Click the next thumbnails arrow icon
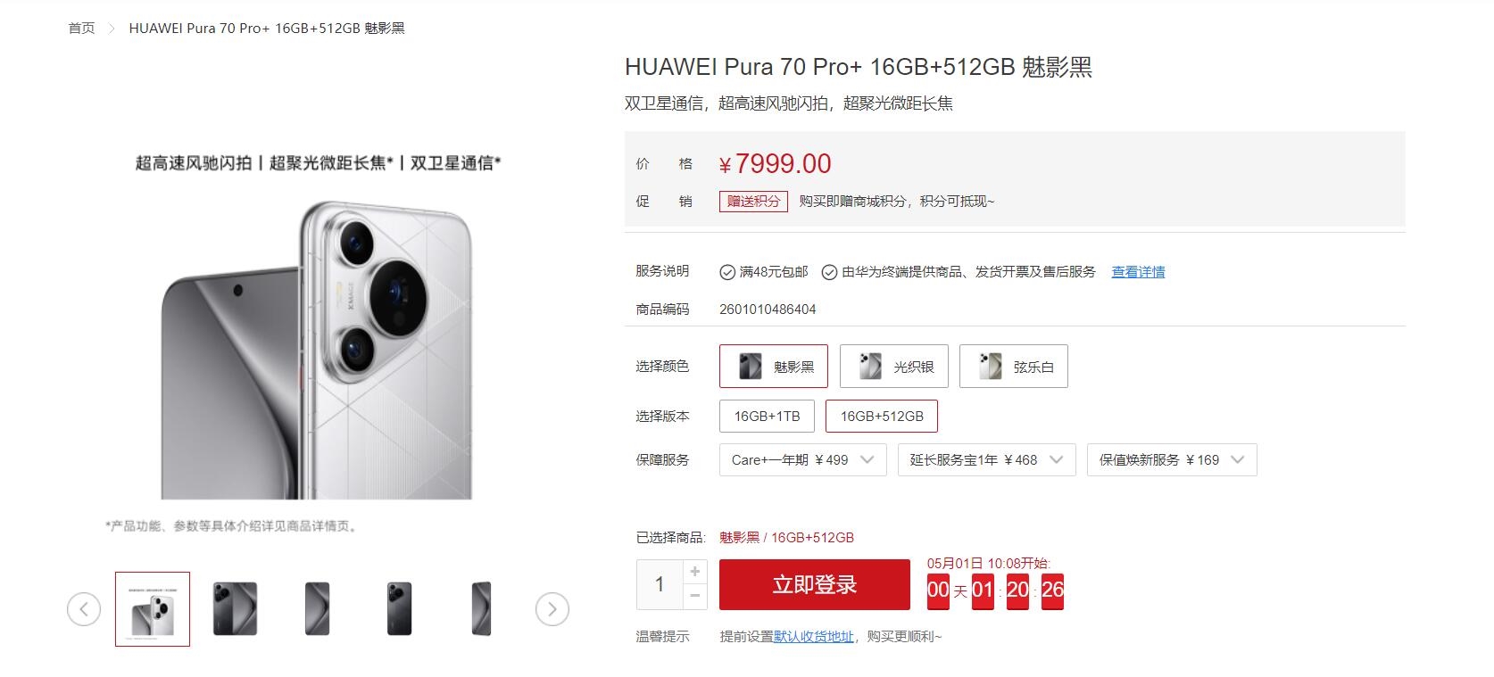The height and width of the screenshot is (677, 1494). coord(552,609)
